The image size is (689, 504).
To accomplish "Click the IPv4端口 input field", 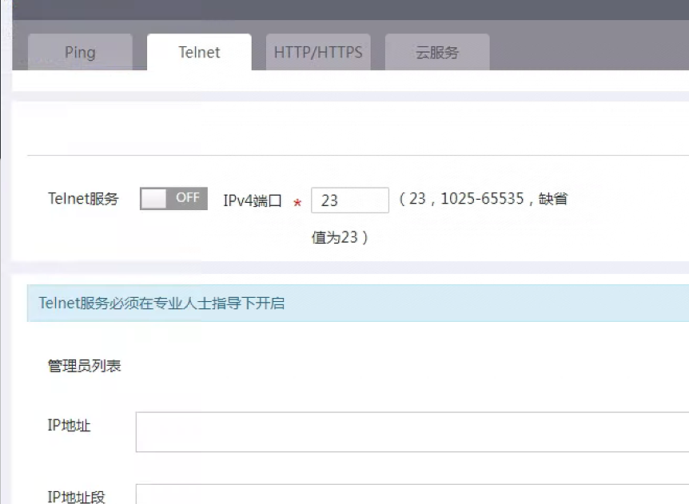I will tap(350, 200).
